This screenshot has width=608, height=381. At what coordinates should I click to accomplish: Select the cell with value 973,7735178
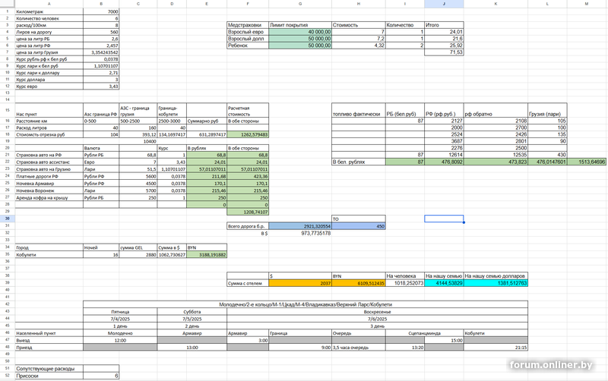[300, 233]
